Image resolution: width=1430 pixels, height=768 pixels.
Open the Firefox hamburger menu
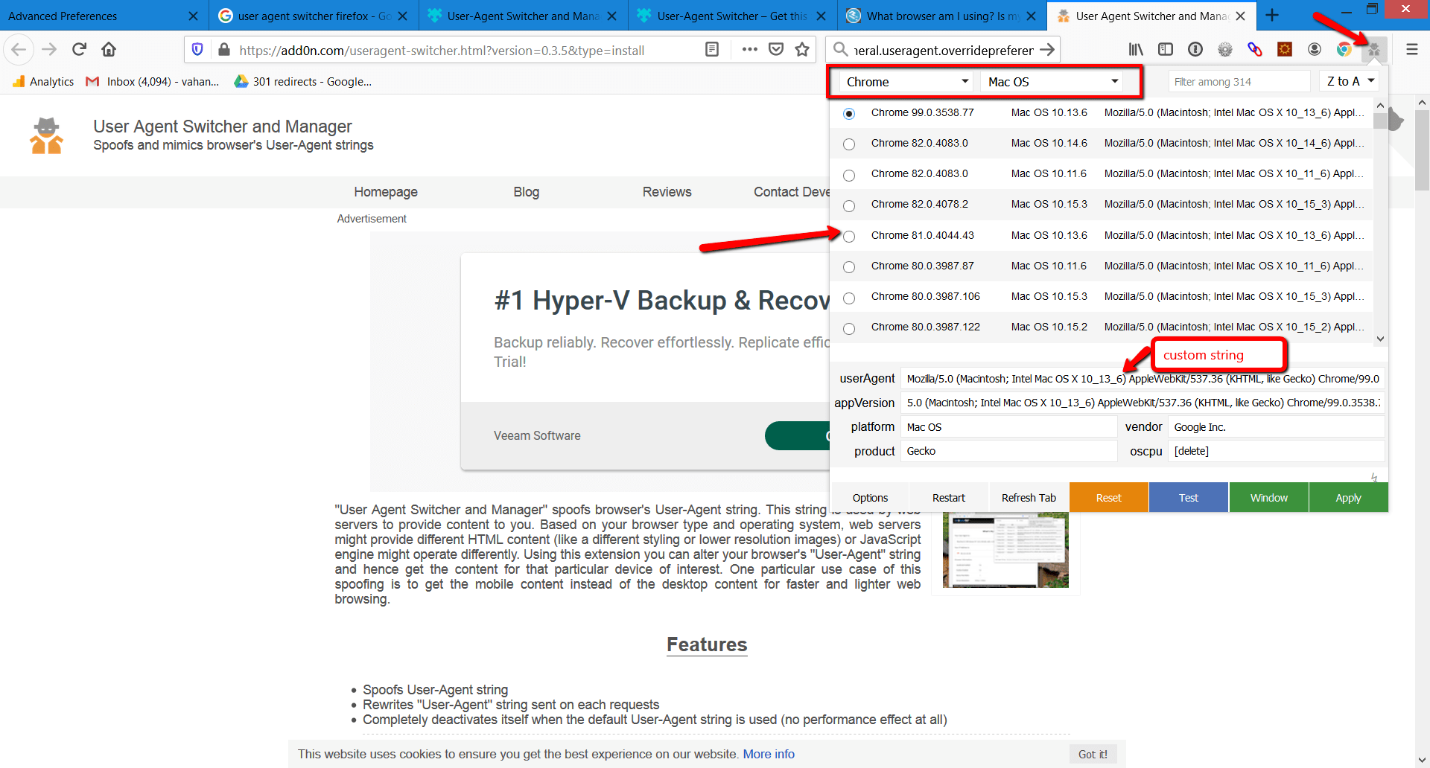(1411, 50)
